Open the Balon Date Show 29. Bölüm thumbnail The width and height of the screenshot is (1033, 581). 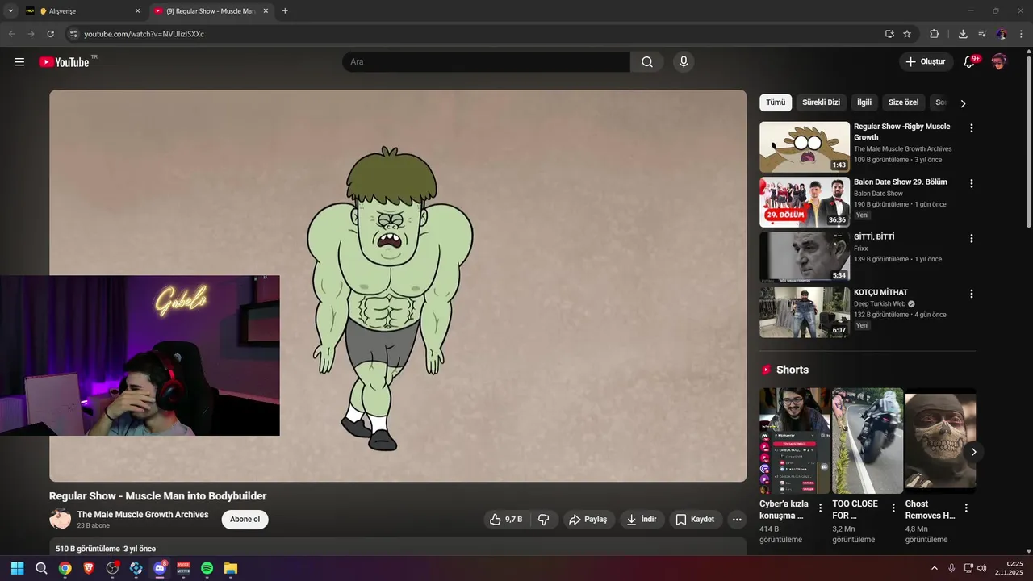coord(805,202)
